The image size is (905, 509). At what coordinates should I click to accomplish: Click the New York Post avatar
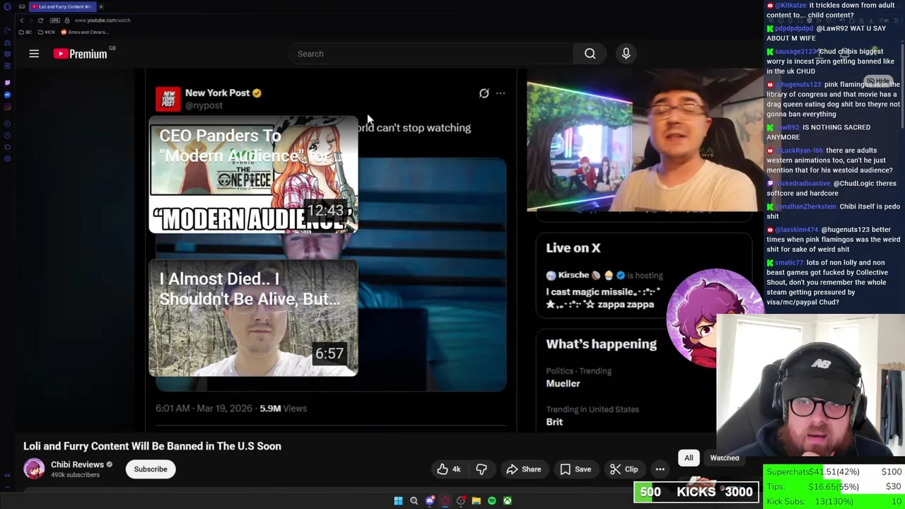(168, 99)
